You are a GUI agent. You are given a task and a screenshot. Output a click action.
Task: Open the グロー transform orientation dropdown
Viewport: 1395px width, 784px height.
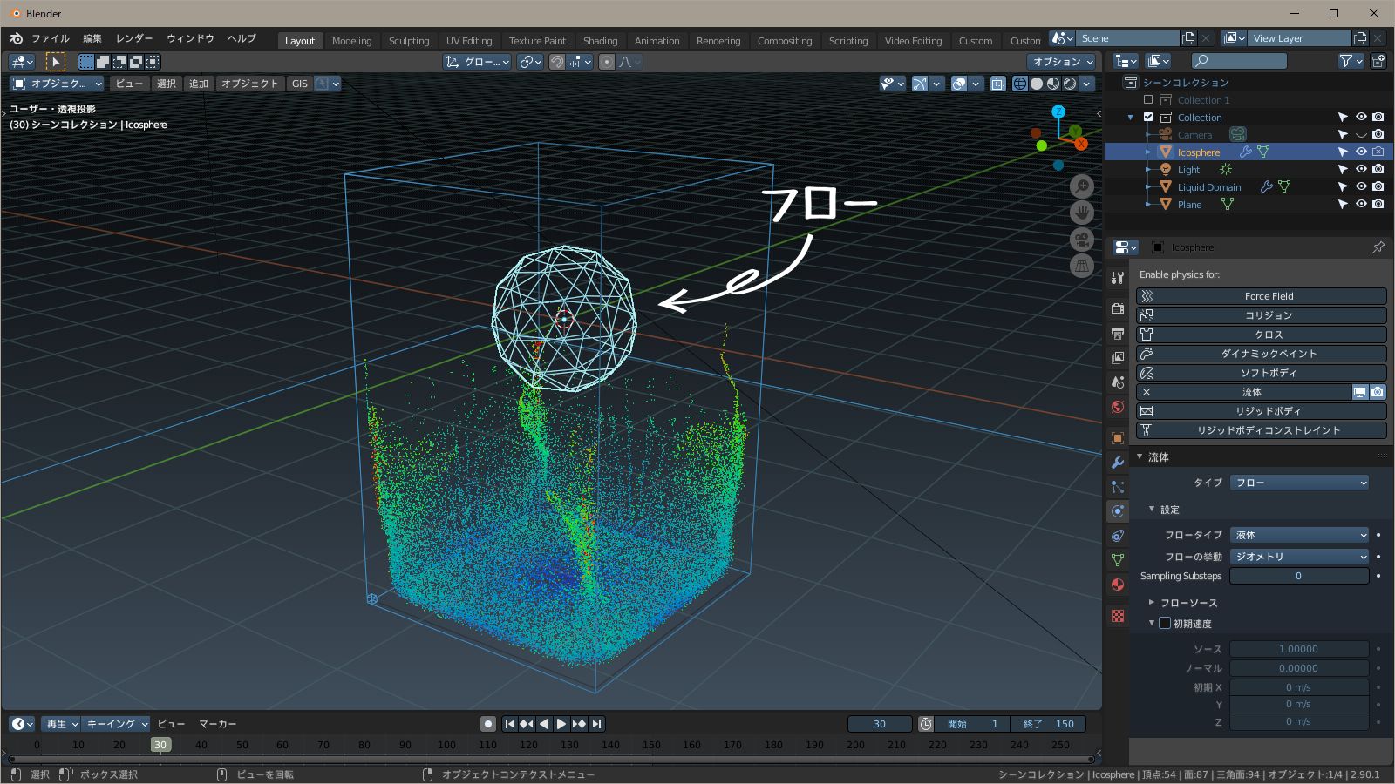[x=477, y=62]
